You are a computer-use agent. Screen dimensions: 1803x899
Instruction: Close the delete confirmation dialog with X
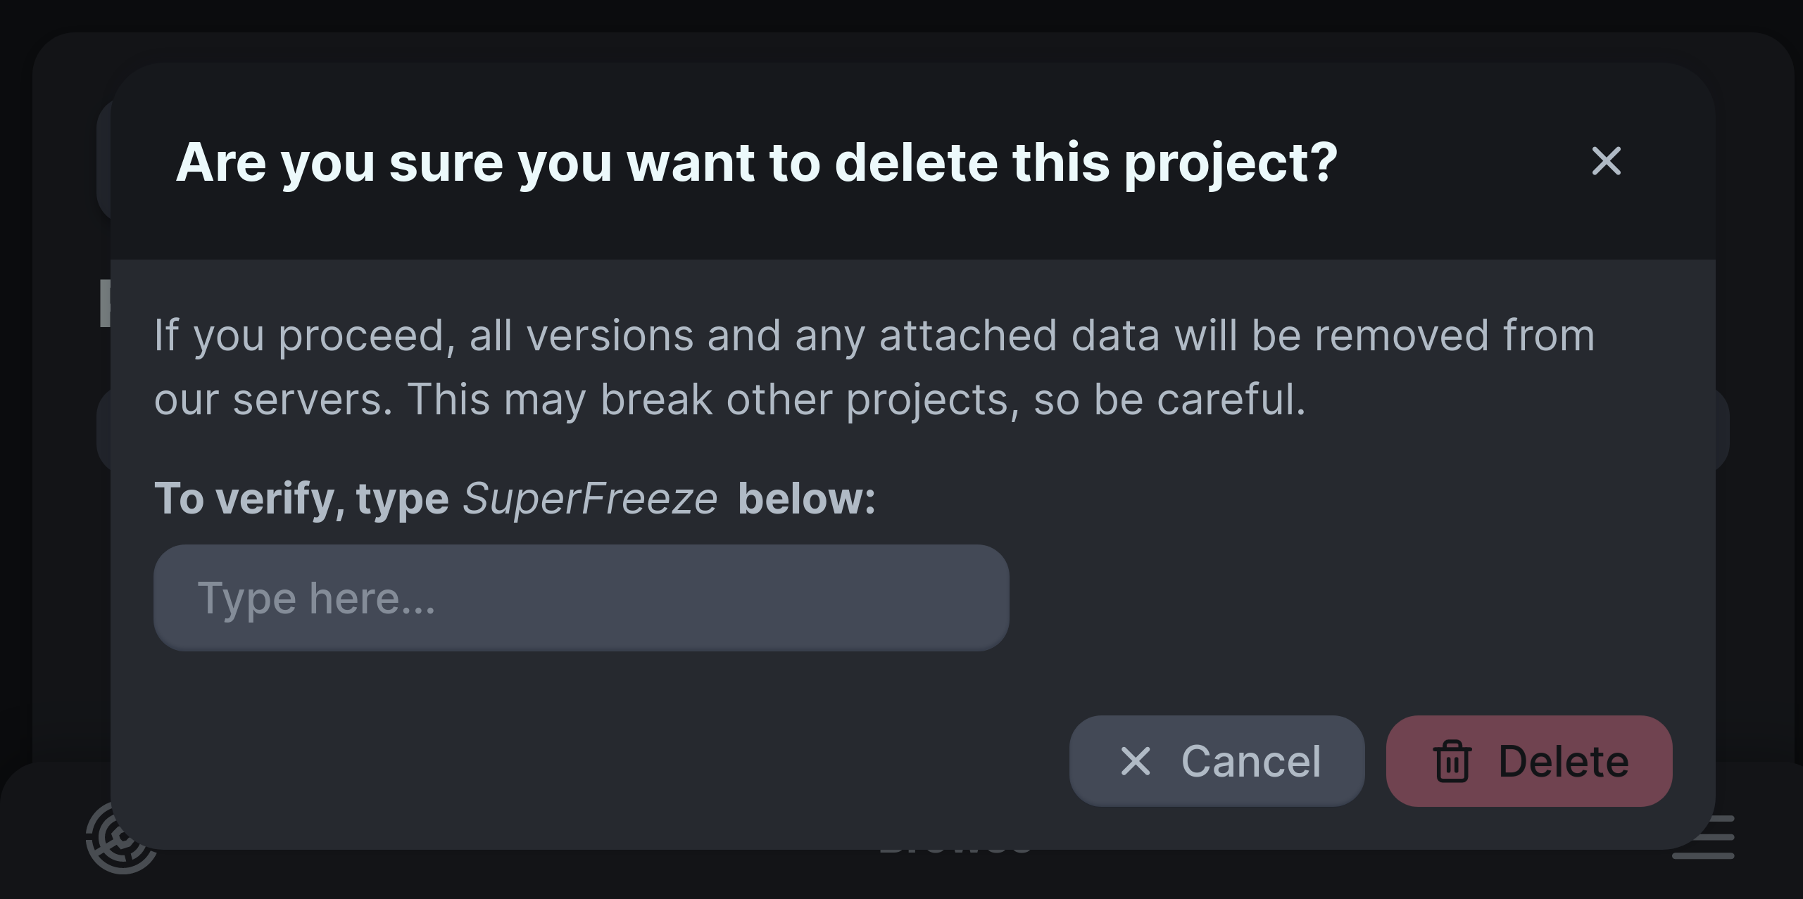tap(1606, 162)
